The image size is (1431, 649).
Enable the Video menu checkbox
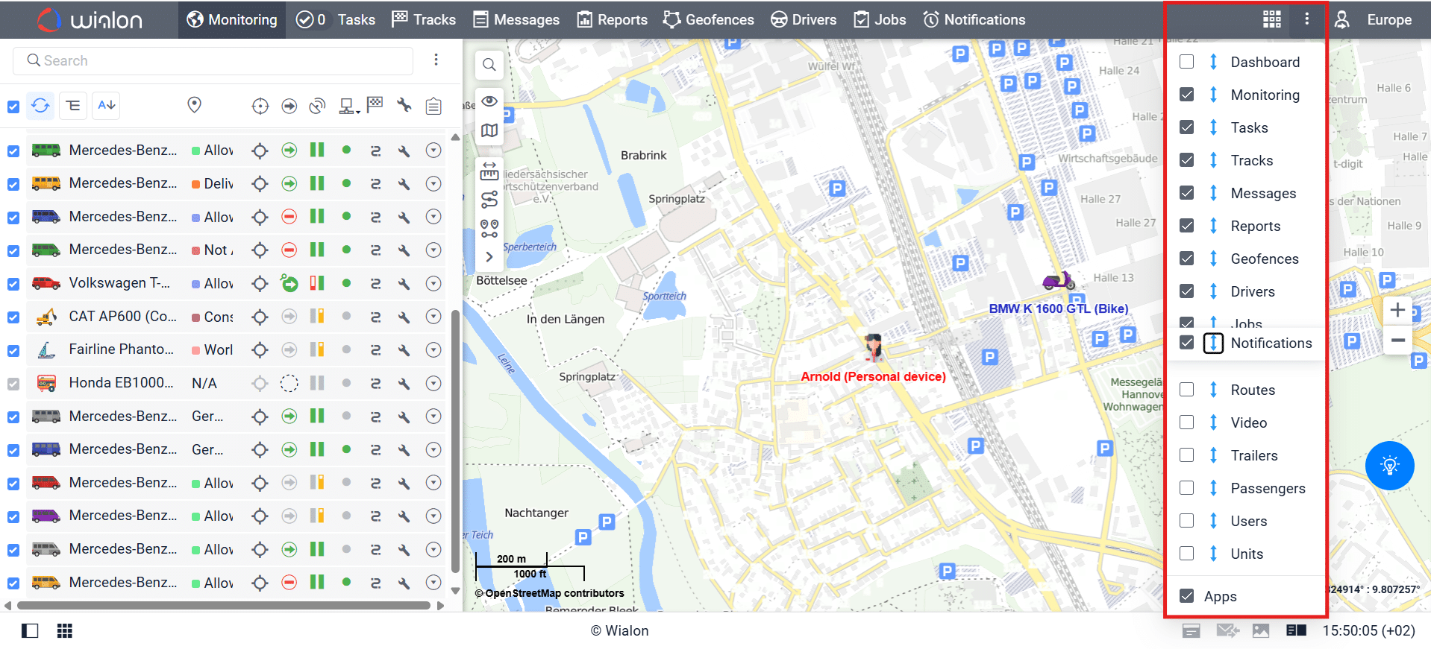point(1186,422)
